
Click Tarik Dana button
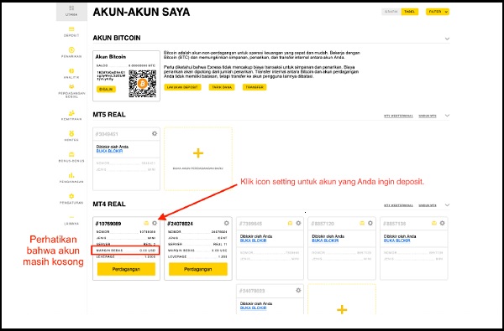tap(222, 87)
